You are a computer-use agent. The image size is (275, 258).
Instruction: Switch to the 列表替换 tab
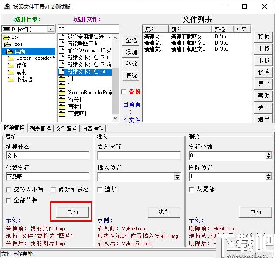click(x=40, y=128)
